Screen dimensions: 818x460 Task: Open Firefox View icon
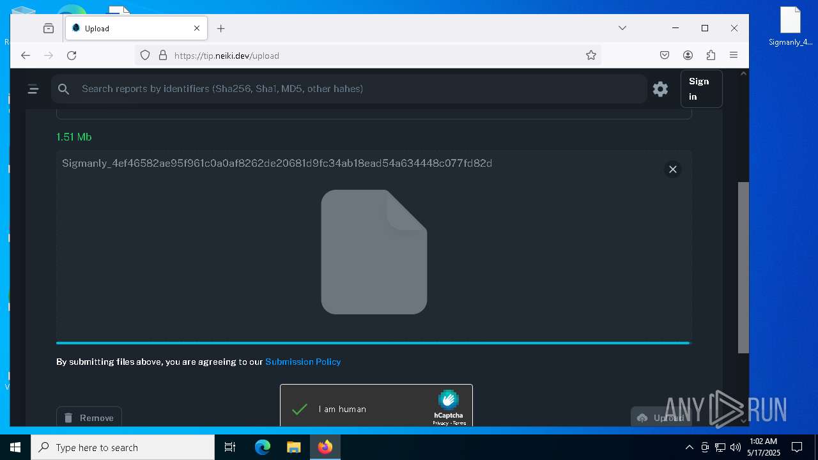pos(49,28)
